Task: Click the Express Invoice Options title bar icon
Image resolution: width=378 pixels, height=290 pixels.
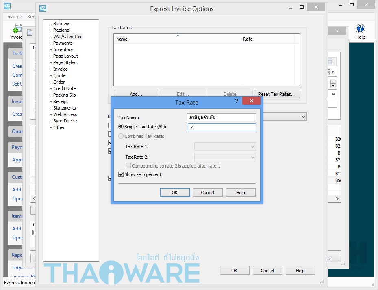Action: pos(43,9)
